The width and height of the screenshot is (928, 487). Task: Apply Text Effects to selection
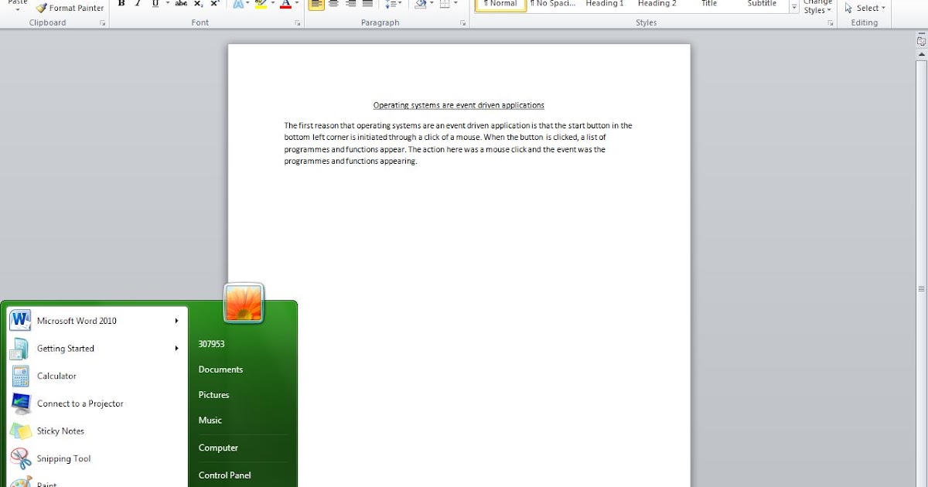[237, 4]
